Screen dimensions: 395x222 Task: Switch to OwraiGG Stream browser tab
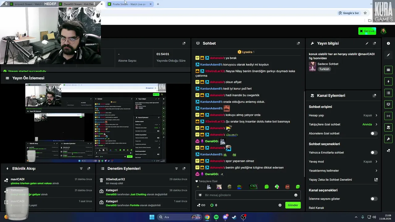click(x=79, y=4)
